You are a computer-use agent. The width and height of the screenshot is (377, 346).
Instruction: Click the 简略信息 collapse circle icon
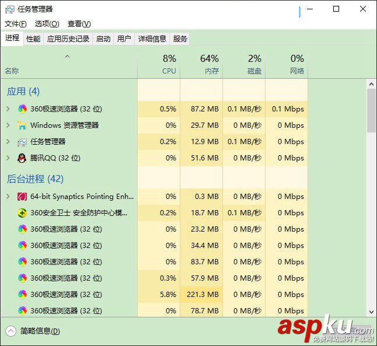[11, 331]
